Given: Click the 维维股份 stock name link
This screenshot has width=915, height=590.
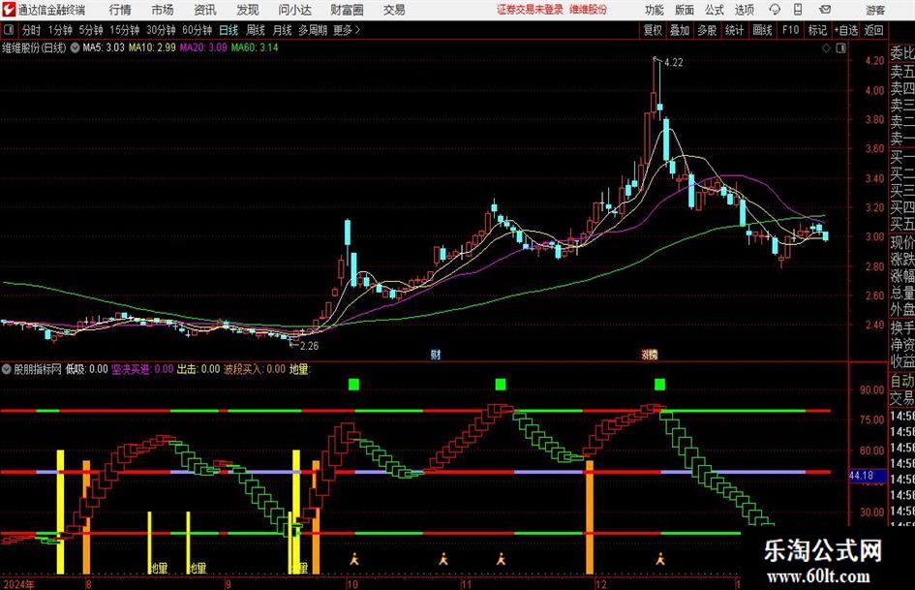Looking at the screenshot, I should coord(589,10).
